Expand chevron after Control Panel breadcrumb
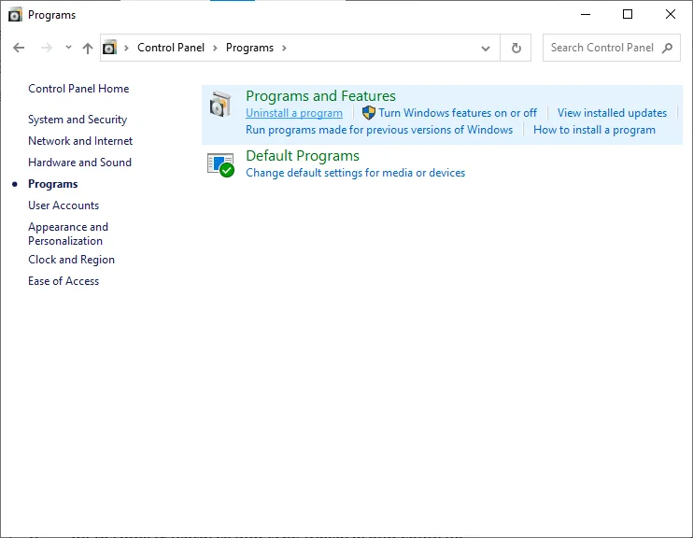Viewport: 693px width, 538px height. [x=215, y=48]
